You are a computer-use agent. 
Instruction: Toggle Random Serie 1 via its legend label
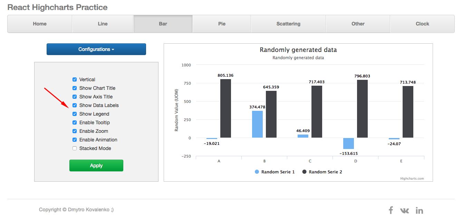point(278,172)
